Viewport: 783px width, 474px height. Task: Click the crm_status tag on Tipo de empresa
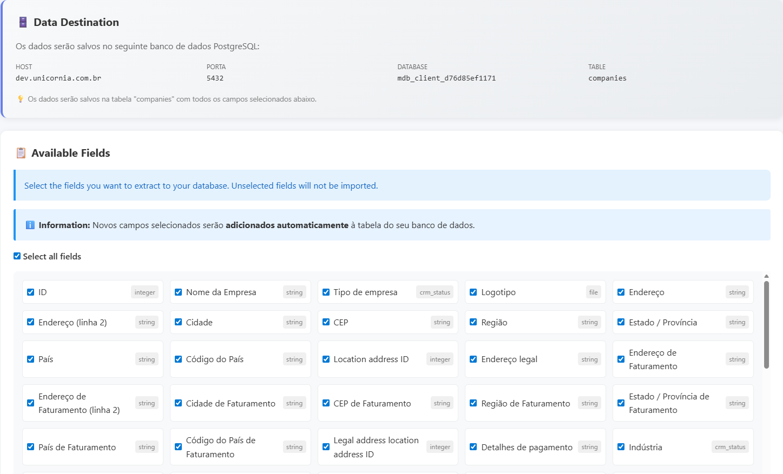(435, 292)
